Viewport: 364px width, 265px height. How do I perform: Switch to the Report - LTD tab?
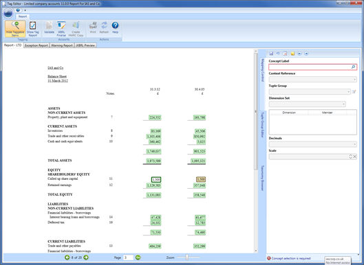[13, 45]
